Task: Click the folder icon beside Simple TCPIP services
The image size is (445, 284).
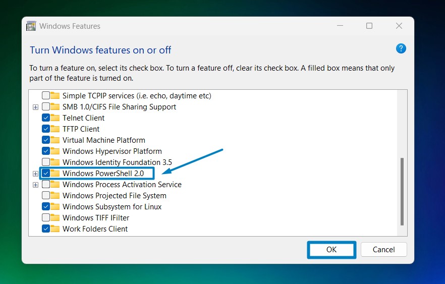Action: (55, 96)
